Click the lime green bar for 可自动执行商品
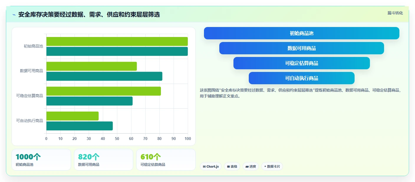The width and height of the screenshot is (415, 182). coord(73,116)
